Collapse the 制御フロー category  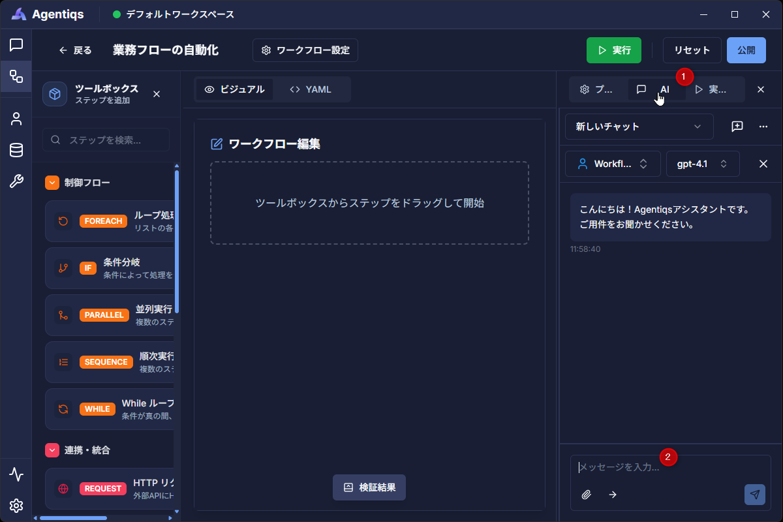click(52, 183)
